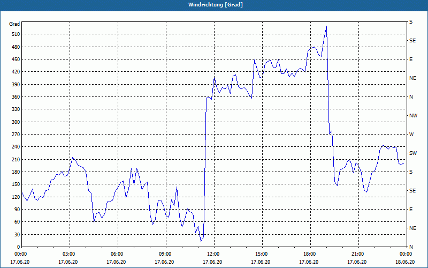Image resolution: width=428 pixels, height=268 pixels.
Task: Select the 60 y-axis value
Action: click(x=17, y=222)
